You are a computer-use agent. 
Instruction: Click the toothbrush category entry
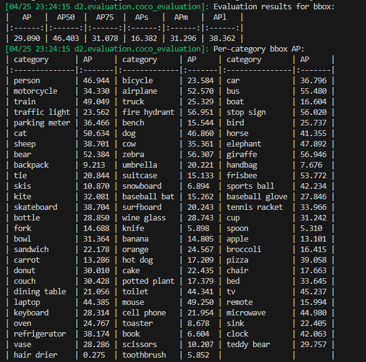(x=144, y=355)
